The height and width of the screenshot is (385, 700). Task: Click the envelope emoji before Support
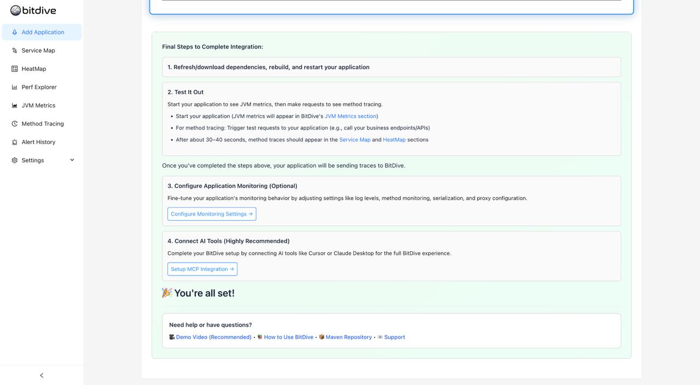click(x=380, y=337)
